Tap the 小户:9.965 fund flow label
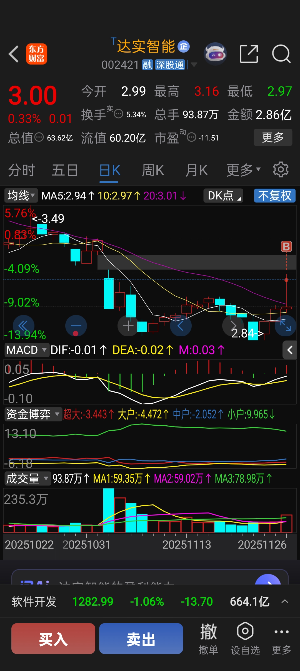The width and height of the screenshot is (300, 671). (x=251, y=414)
